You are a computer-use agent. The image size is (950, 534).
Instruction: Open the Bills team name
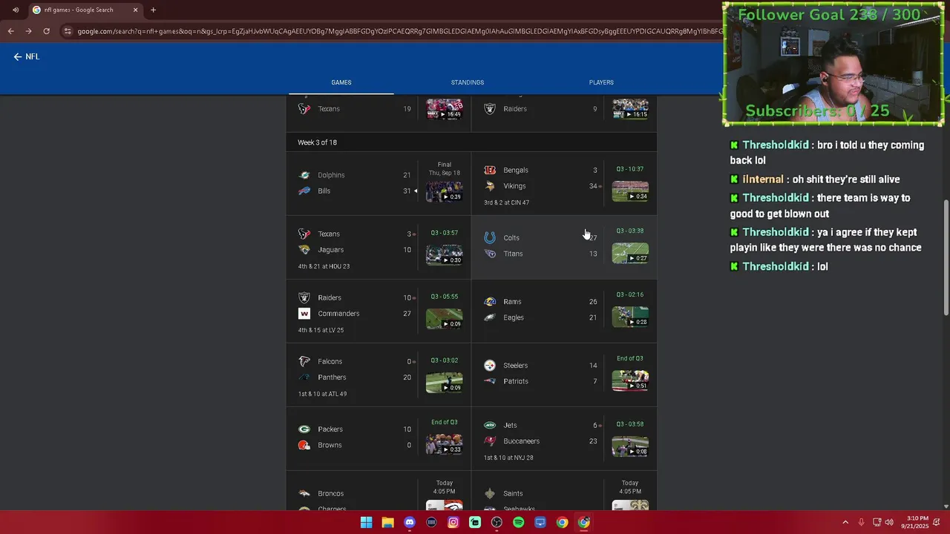(x=324, y=191)
